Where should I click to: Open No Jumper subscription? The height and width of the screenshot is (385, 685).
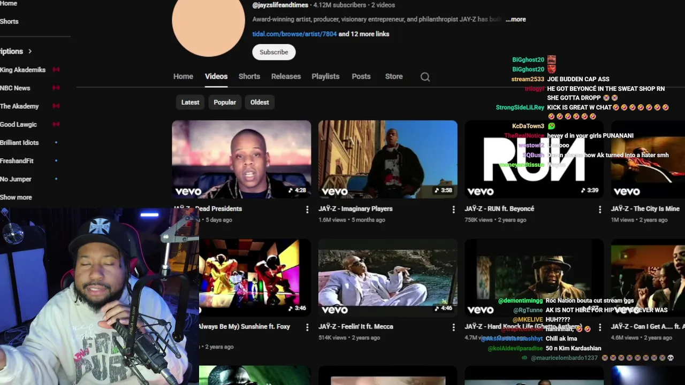pos(16,179)
